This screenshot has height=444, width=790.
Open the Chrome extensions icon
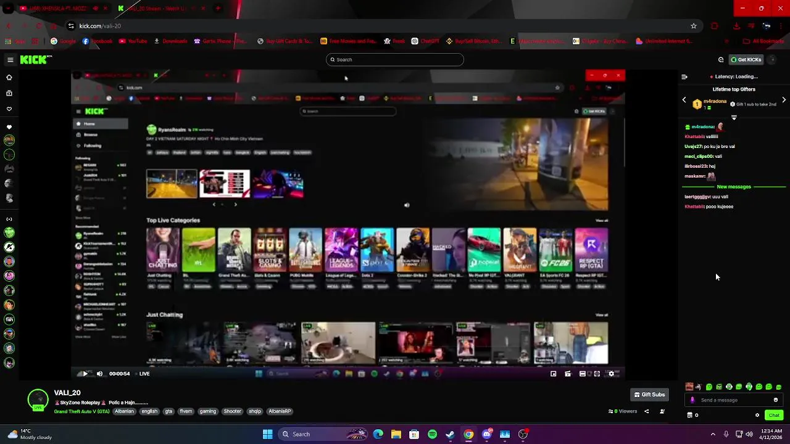[715, 26]
